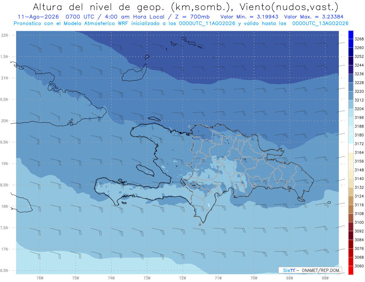Image resolution: width=365 pixels, height=282 pixels.
Task: Select the 0.5N latitude tick label
Action: coord(5,99)
